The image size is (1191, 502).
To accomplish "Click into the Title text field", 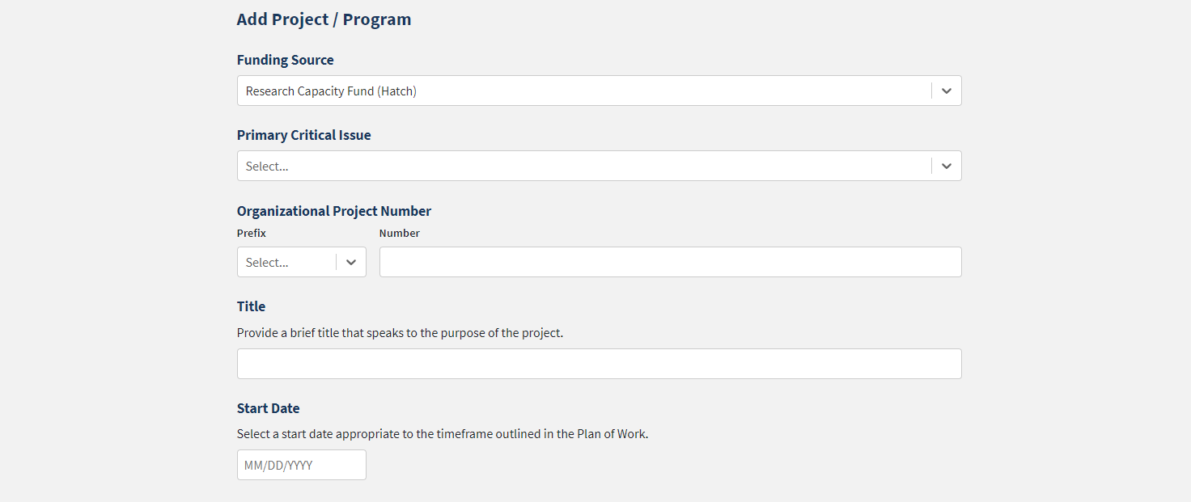I will 599,364.
